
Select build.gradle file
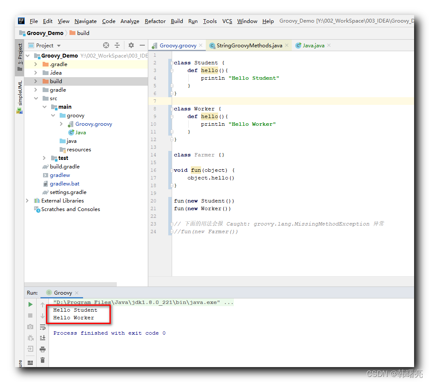[x=65, y=167]
